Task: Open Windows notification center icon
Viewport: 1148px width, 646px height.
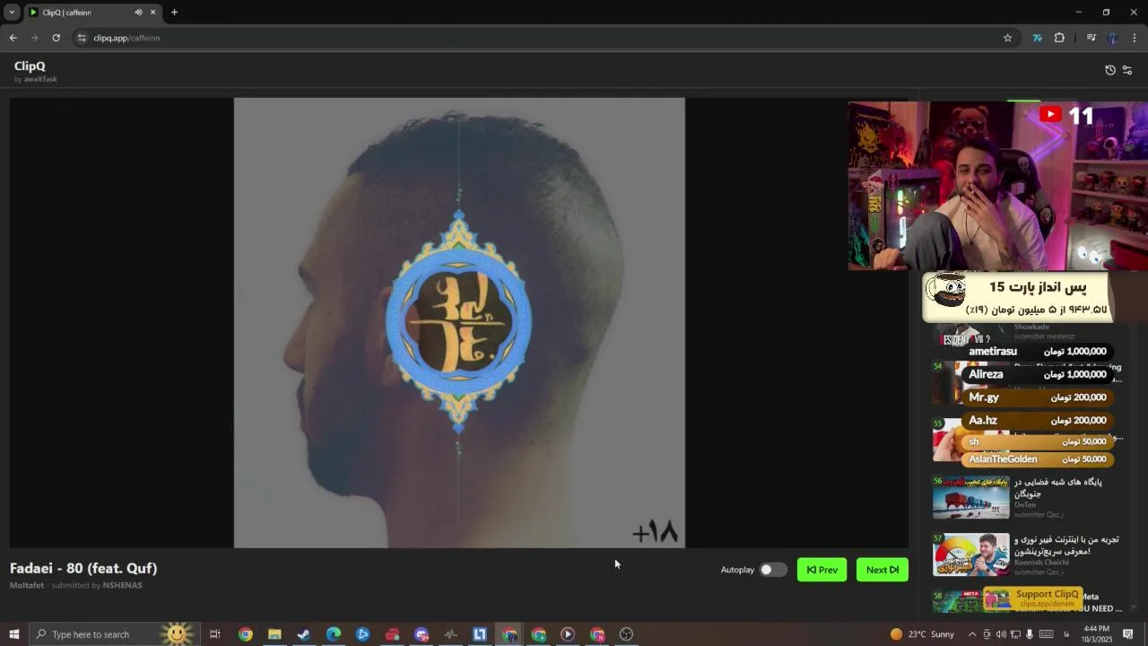Action: (1128, 634)
